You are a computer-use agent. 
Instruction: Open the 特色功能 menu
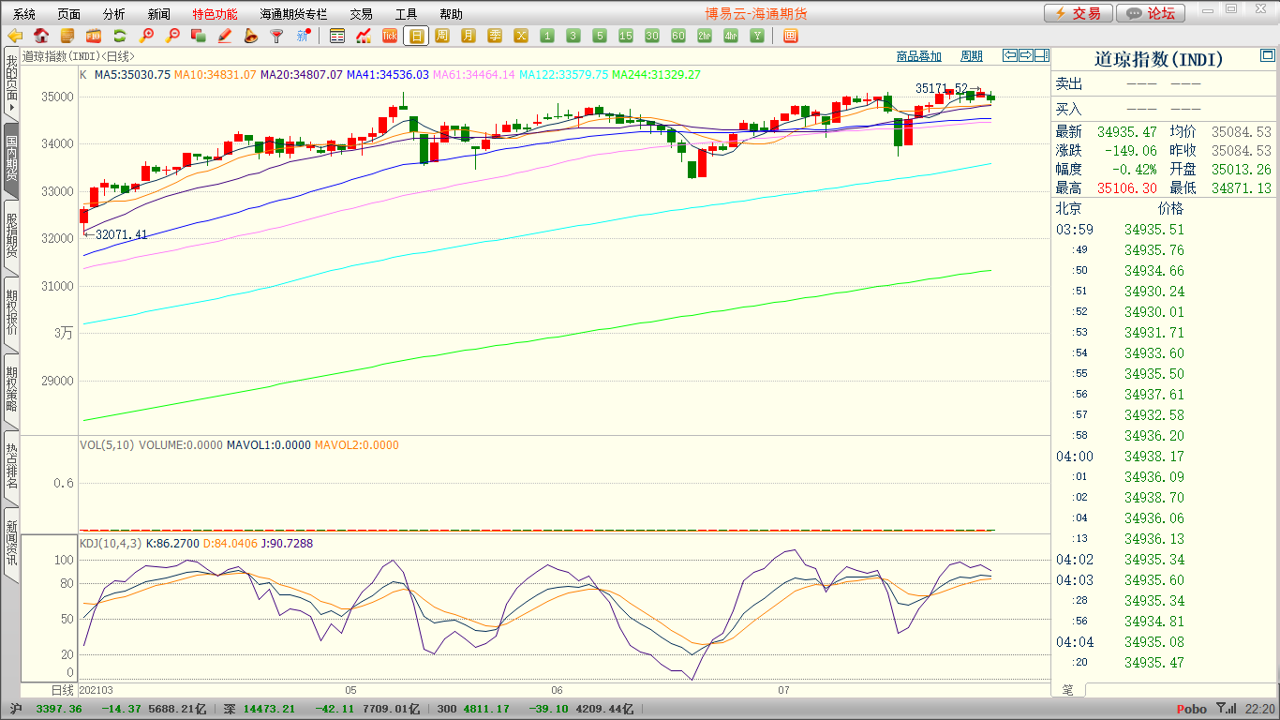[215, 14]
